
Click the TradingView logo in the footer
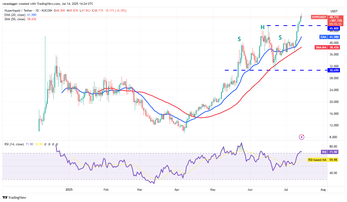[x=14, y=197]
